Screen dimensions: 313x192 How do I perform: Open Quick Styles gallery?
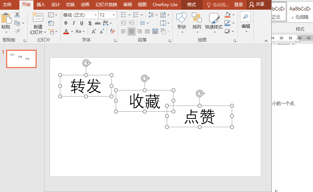pos(214,23)
